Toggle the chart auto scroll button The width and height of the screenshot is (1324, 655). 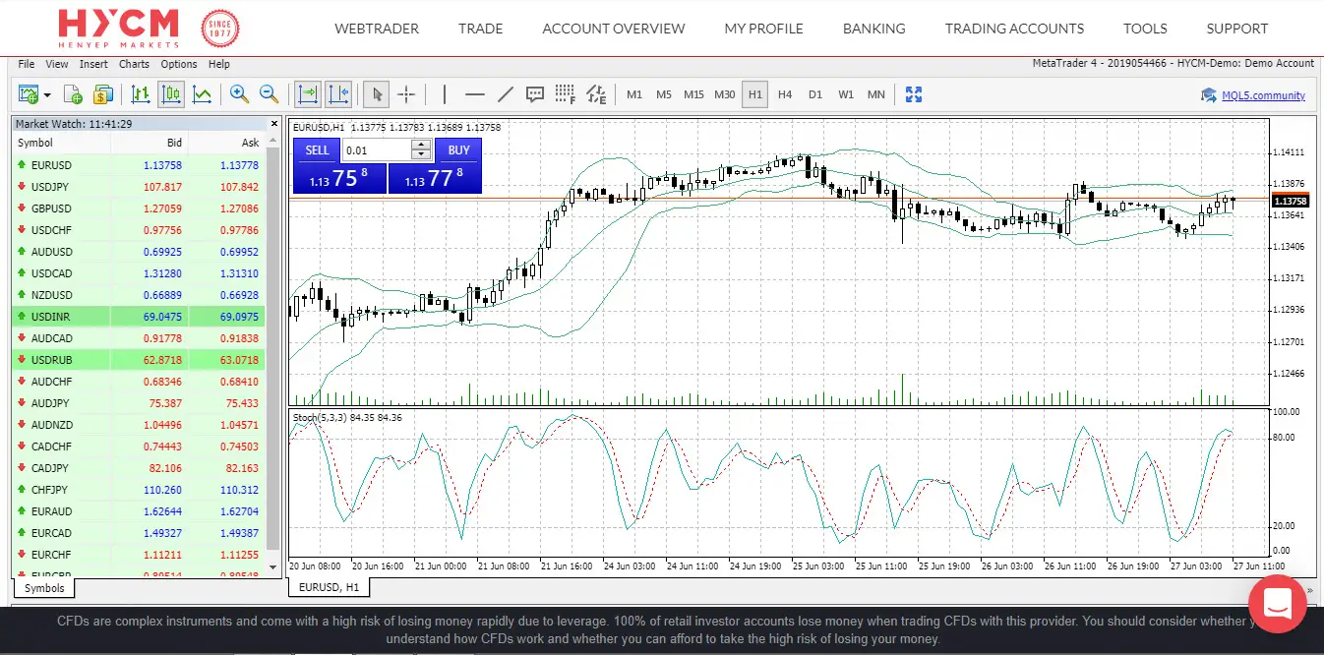(x=308, y=94)
